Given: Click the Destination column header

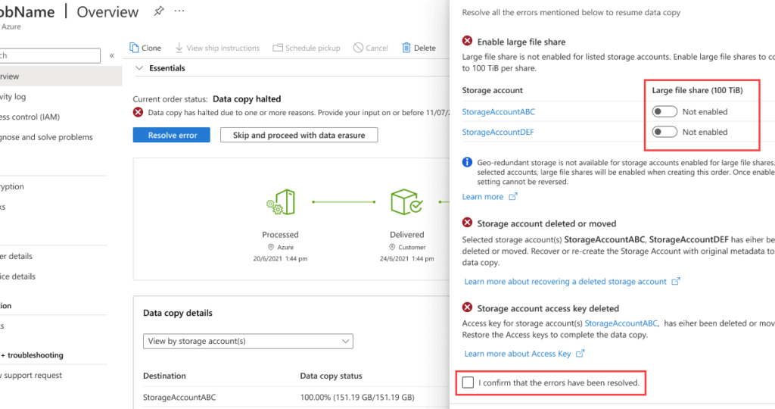Looking at the screenshot, I should tap(164, 376).
